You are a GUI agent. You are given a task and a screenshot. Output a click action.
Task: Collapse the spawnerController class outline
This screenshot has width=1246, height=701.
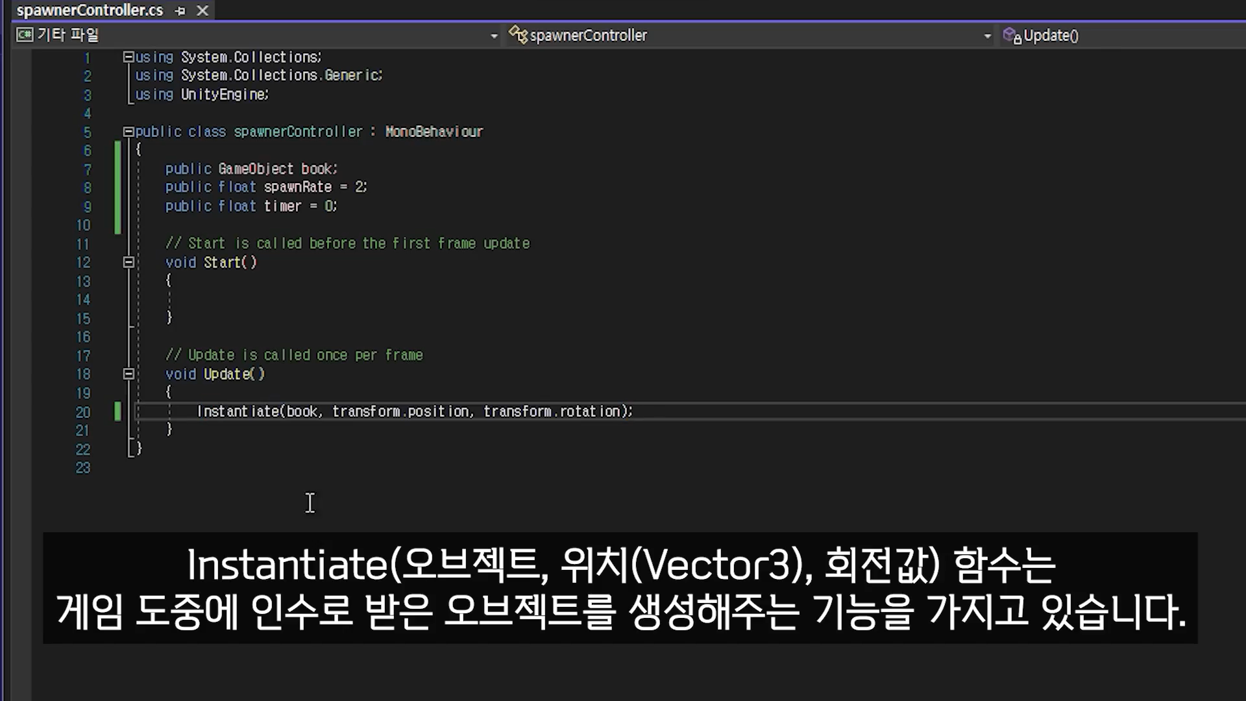tap(128, 132)
